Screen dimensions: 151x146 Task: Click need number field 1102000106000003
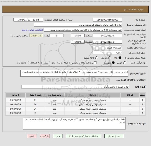107,20
